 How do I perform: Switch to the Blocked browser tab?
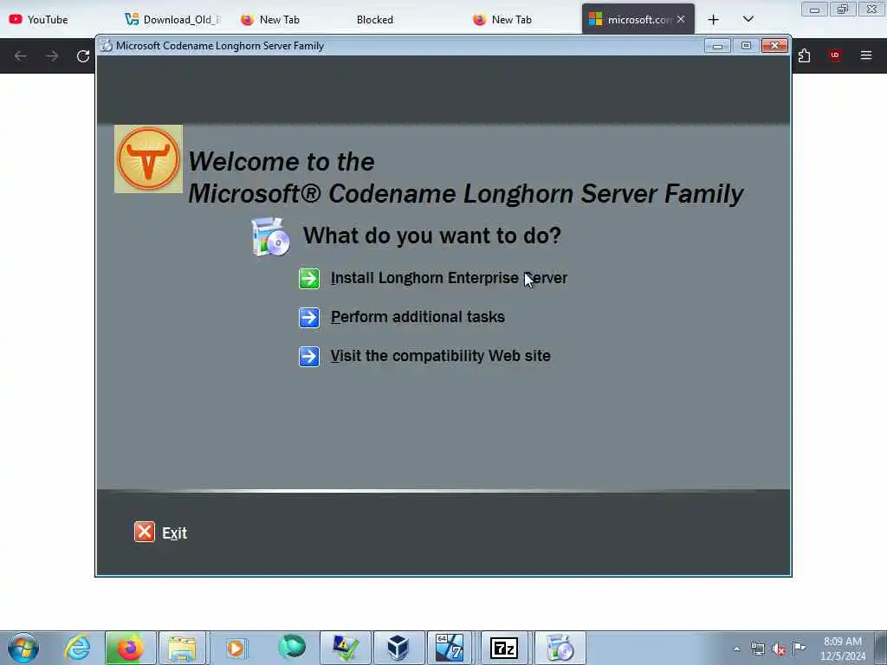click(374, 20)
